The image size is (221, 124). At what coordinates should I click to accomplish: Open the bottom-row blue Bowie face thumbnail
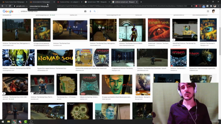point(113,111)
